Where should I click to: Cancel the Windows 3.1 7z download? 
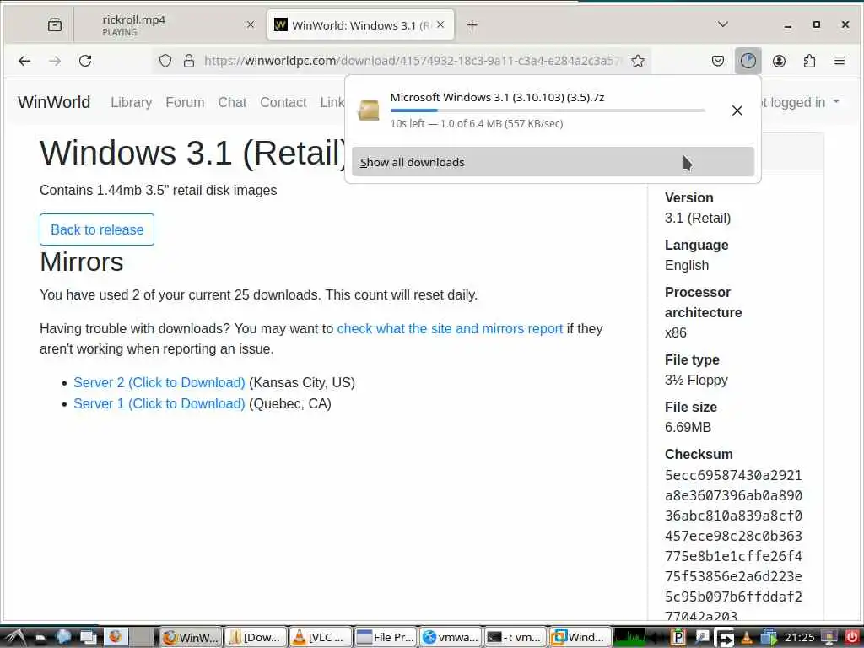(x=737, y=111)
